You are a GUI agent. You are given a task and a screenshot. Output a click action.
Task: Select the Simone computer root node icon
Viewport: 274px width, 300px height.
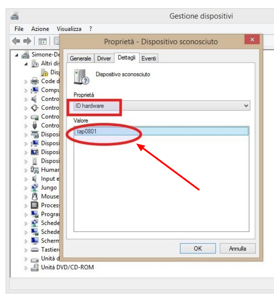26,55
